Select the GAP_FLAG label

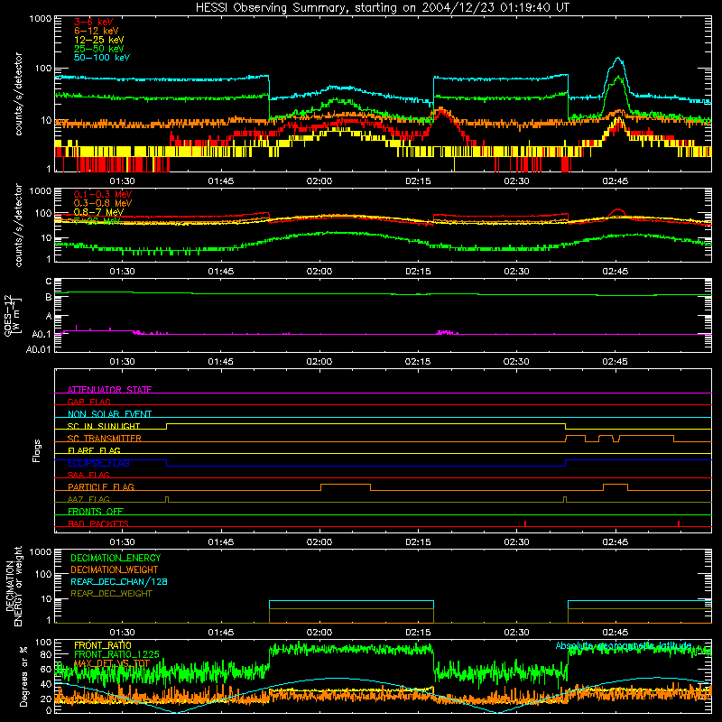click(x=88, y=402)
